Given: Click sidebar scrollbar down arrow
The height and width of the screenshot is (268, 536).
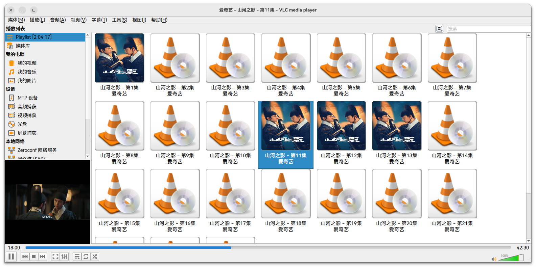Looking at the screenshot, I should (x=88, y=156).
